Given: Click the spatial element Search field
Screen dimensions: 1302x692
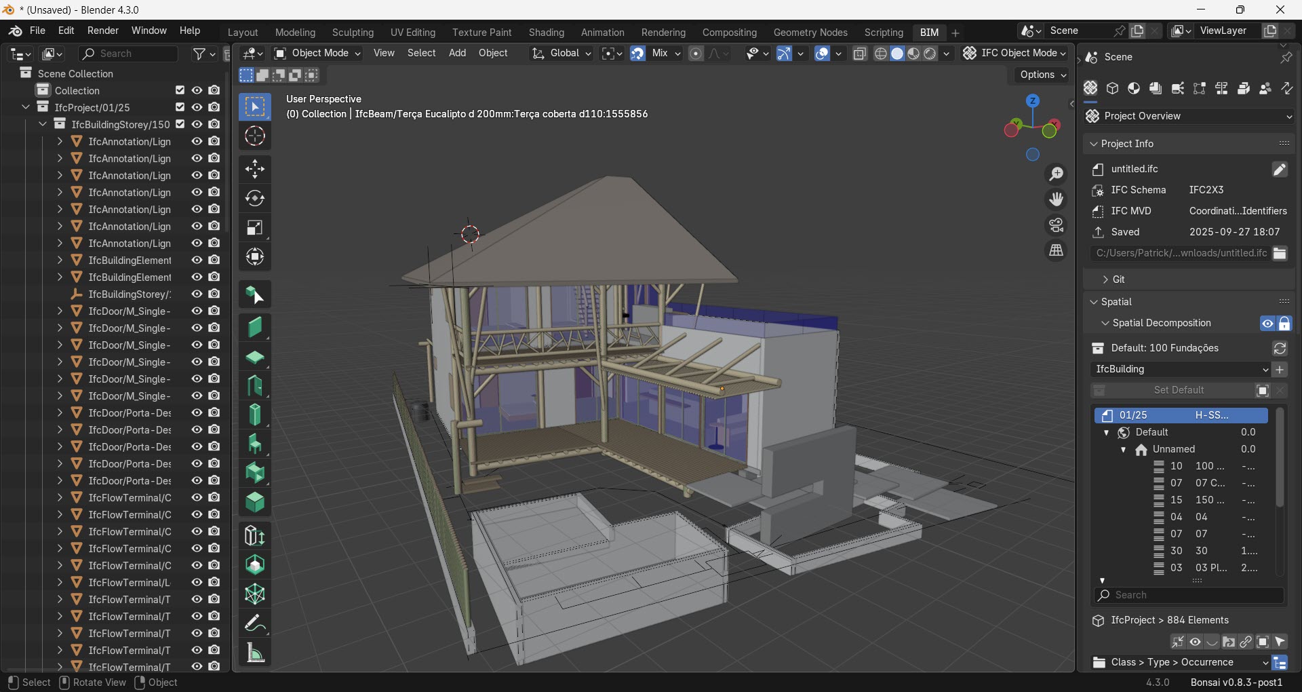Looking at the screenshot, I should [1189, 596].
